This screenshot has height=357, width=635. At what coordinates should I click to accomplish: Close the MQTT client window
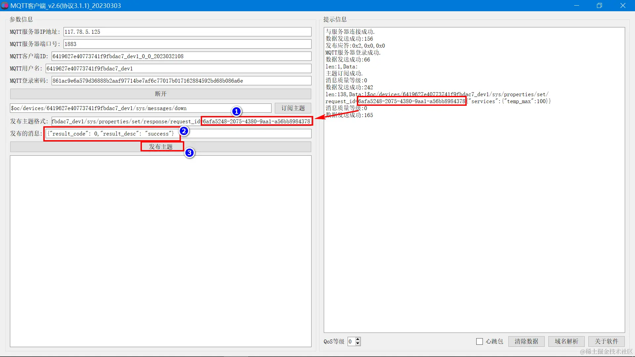[623, 6]
